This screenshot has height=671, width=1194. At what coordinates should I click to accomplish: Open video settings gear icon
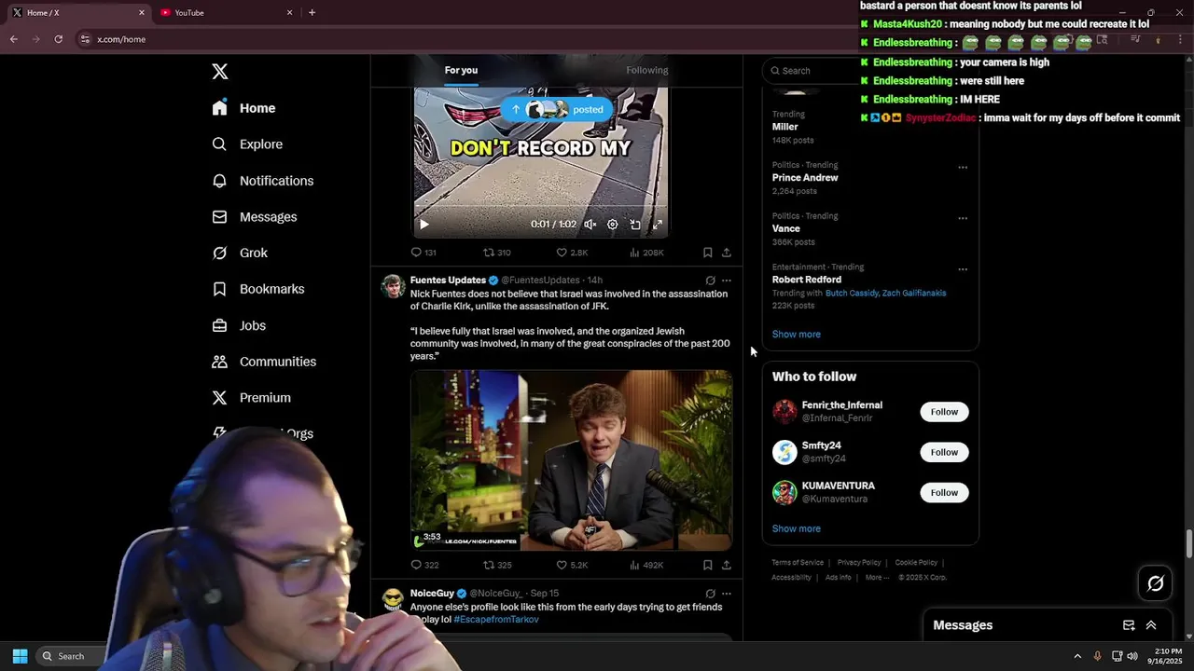click(612, 225)
